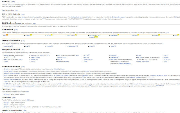Open the MPE/iX link
The height and width of the screenshot is (113, 180).
click(86, 55)
